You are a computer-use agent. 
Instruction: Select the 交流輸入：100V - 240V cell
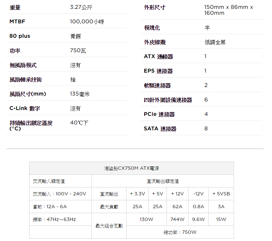[x=59, y=194]
